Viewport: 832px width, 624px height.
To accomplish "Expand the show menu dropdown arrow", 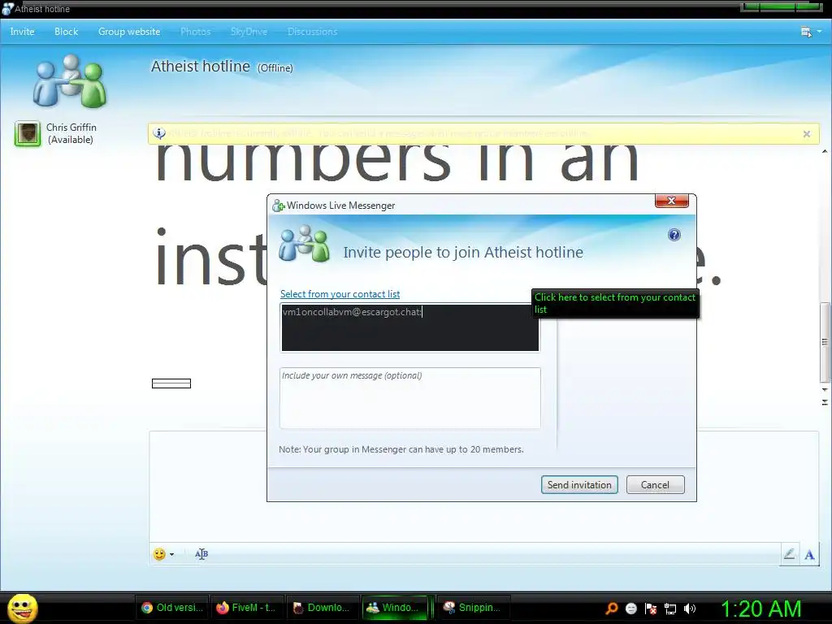I will [x=819, y=32].
